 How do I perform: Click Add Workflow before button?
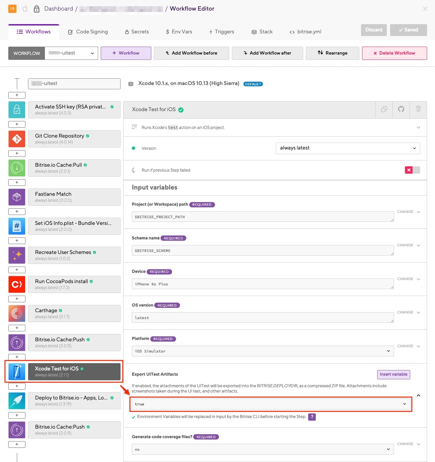coord(192,53)
